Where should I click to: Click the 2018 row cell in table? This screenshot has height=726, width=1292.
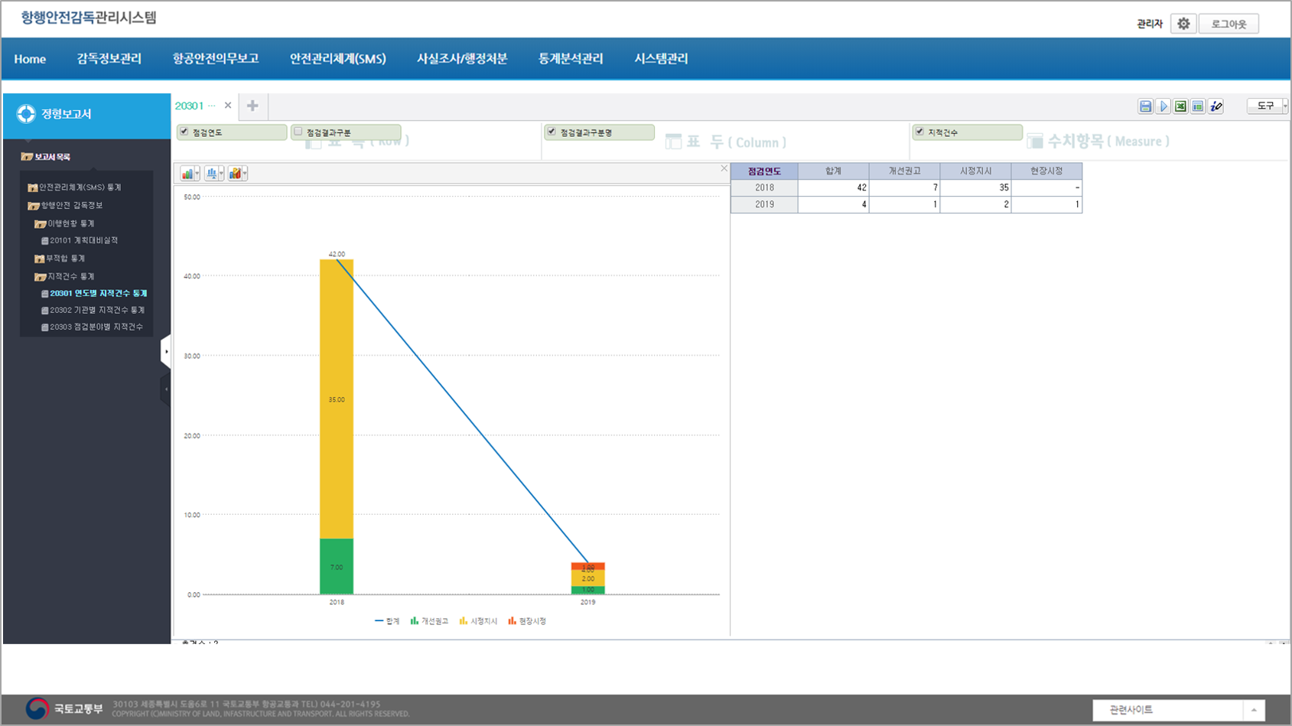pyautogui.click(x=764, y=188)
